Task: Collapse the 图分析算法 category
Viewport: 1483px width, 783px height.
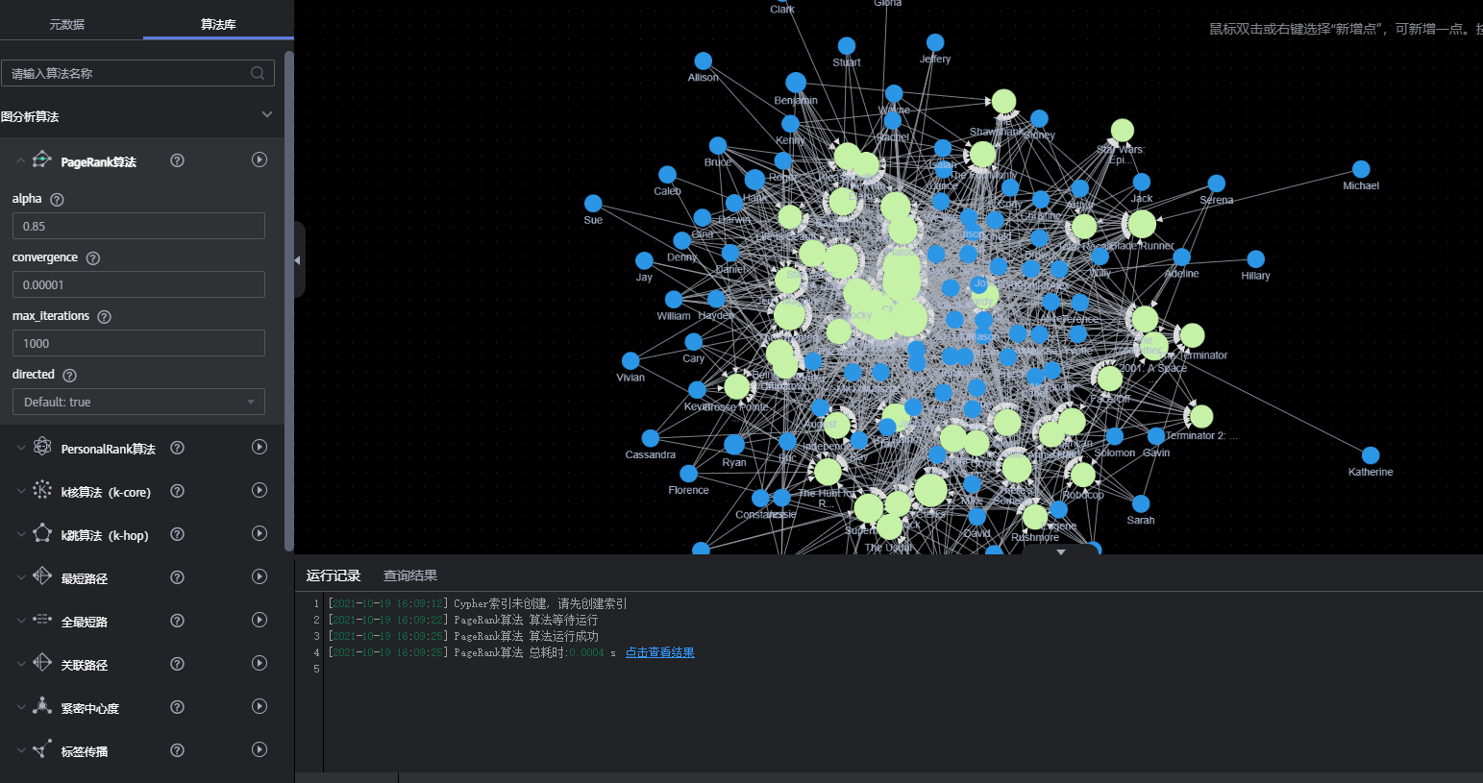Action: (x=267, y=113)
